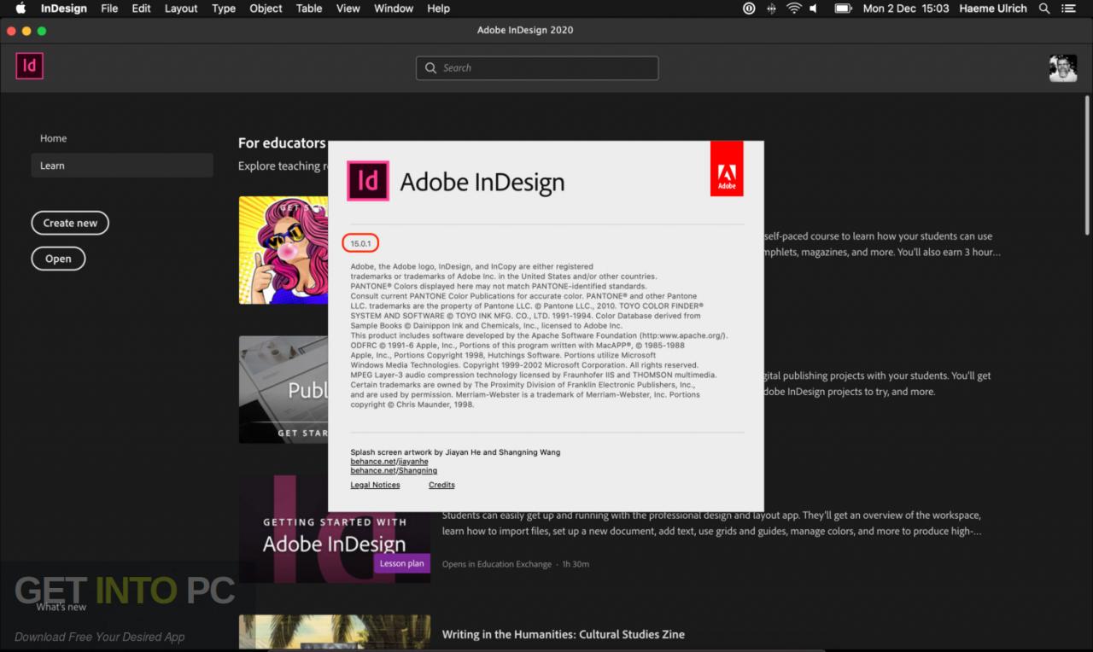Open the File menu
This screenshot has width=1093, height=652.
pyautogui.click(x=109, y=9)
